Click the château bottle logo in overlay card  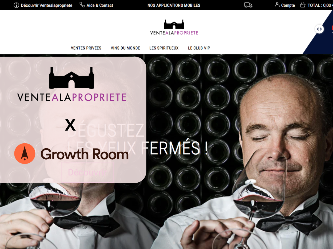tap(71, 78)
